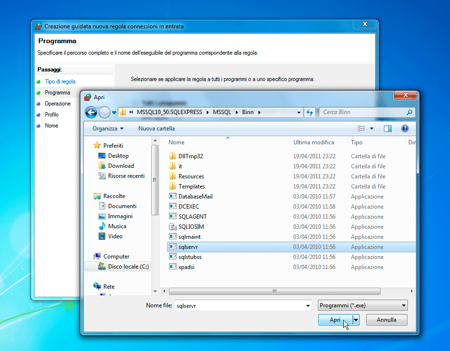The image size is (450, 351).
Task: Click the Templates folder icon
Action: click(172, 186)
